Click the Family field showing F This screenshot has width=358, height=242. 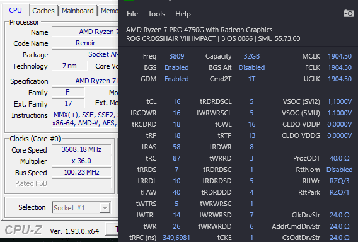click(x=68, y=92)
